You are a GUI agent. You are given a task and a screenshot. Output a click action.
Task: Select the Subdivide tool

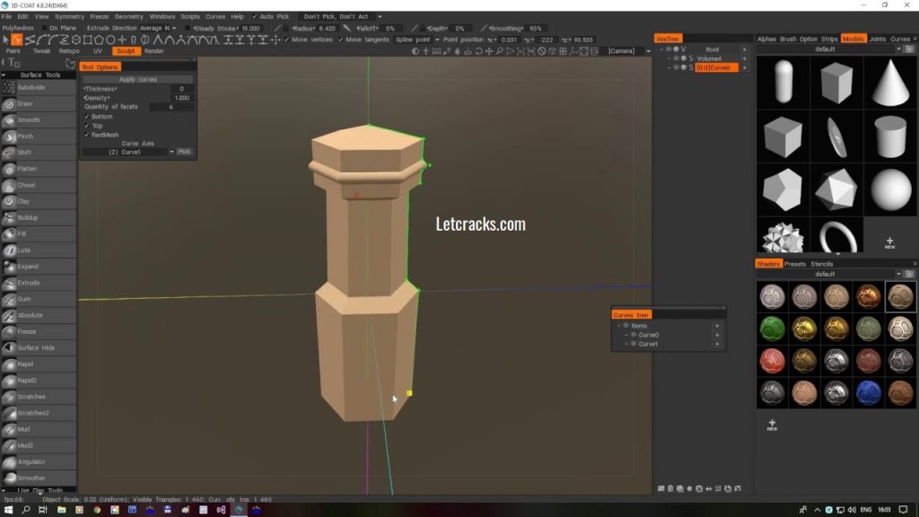(x=39, y=87)
